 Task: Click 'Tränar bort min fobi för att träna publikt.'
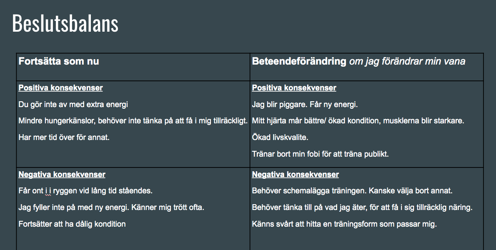pos(321,154)
